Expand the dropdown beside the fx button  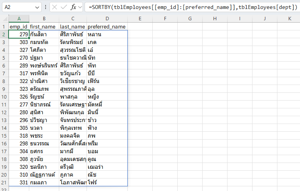point(80,7)
